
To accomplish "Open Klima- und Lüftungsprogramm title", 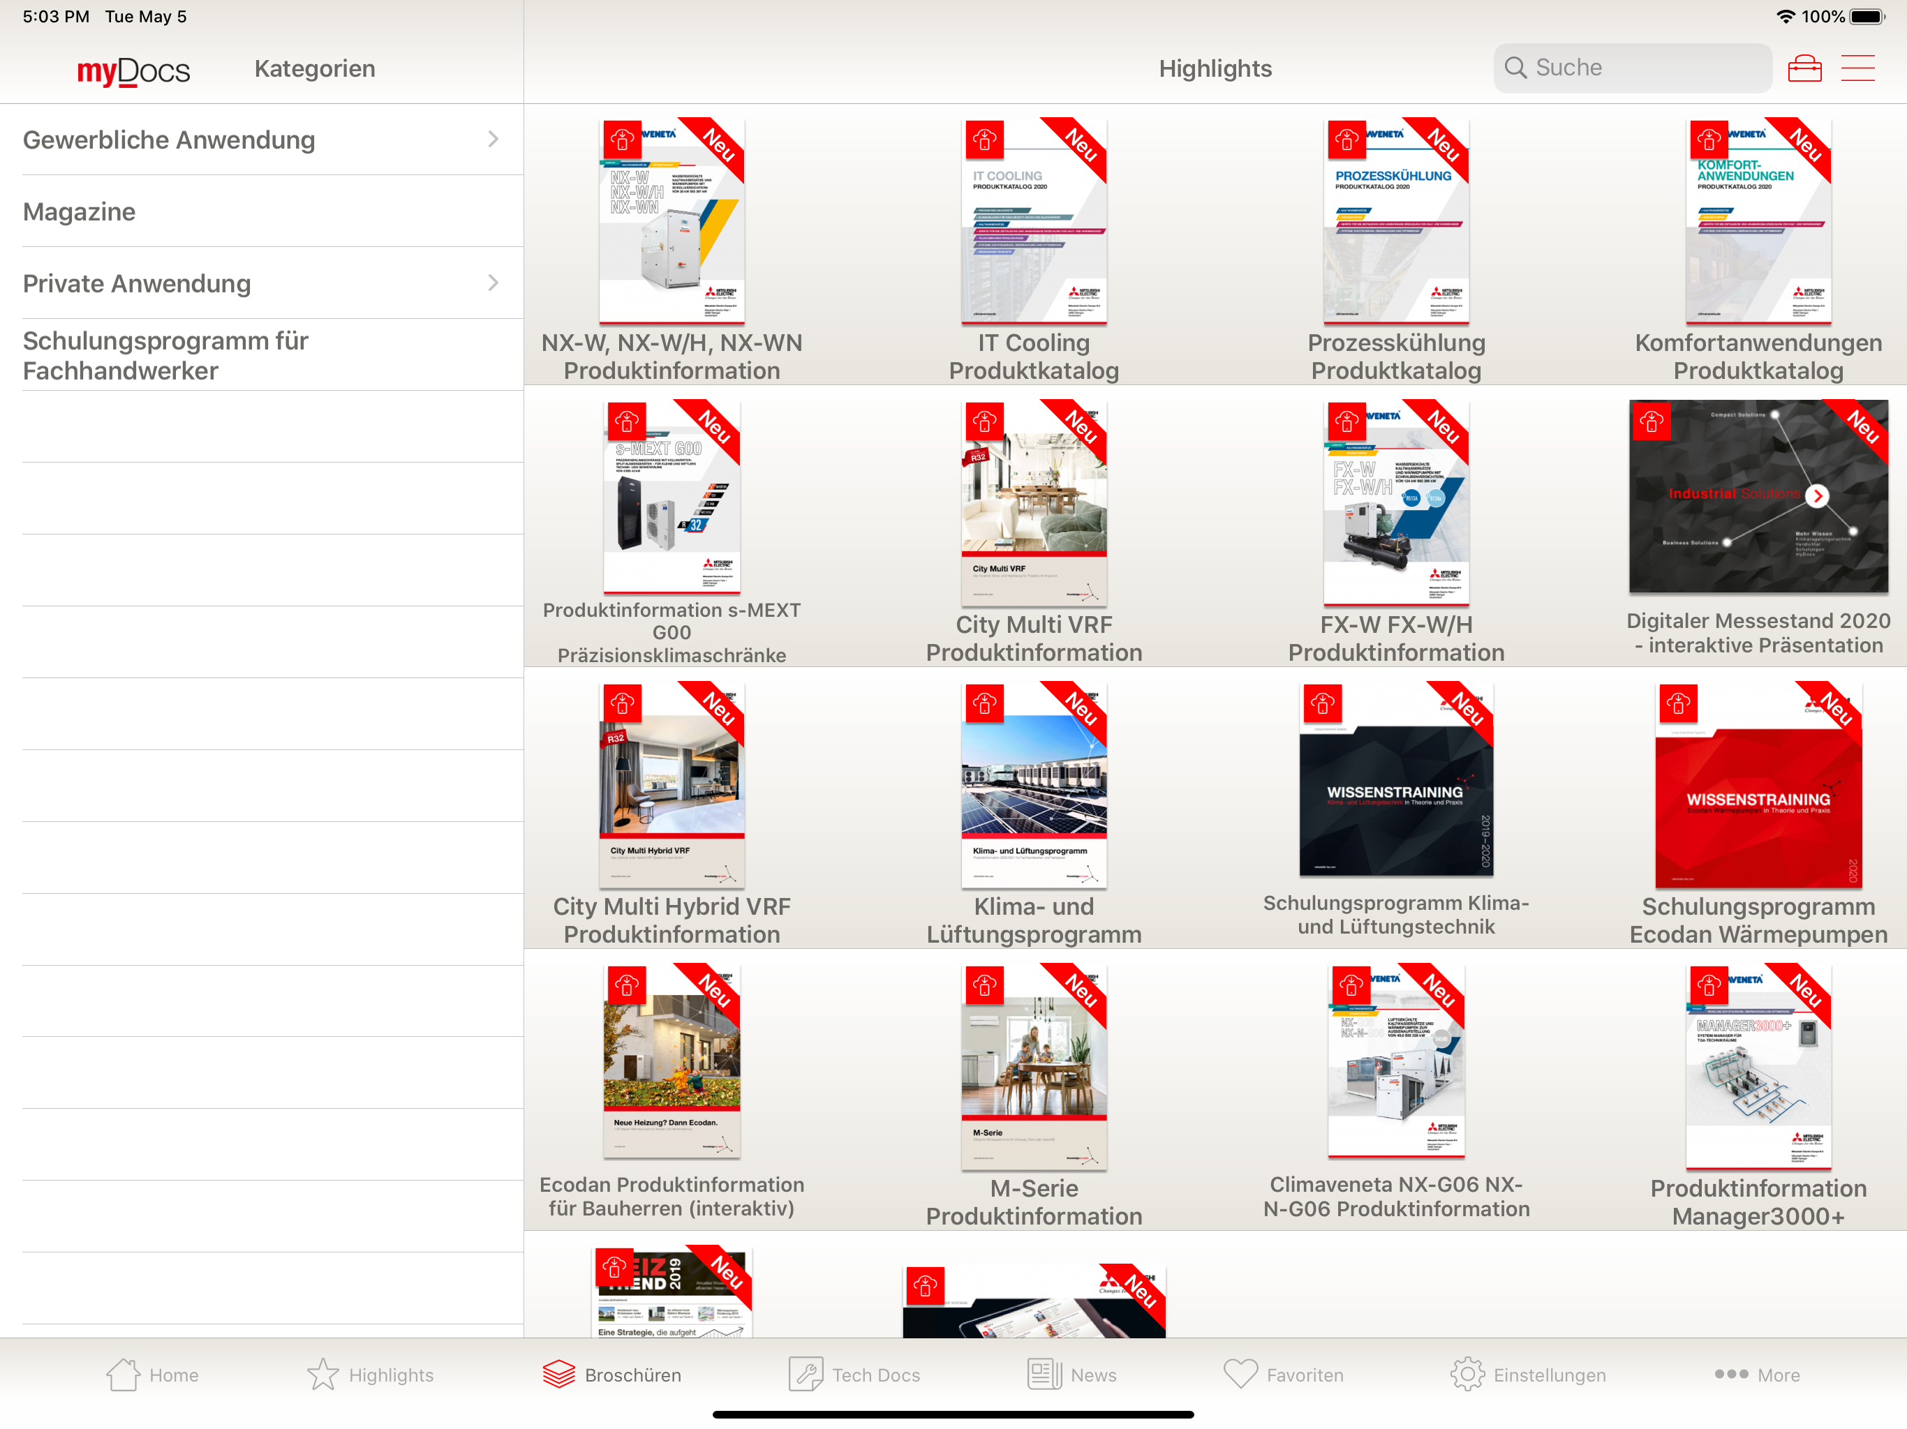I will pyautogui.click(x=1034, y=920).
